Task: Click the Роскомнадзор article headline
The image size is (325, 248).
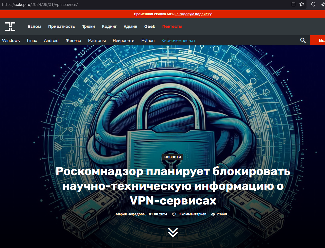Action: (x=173, y=186)
